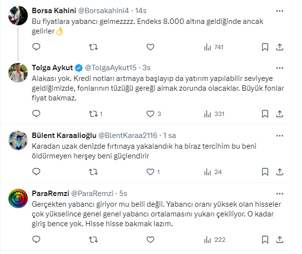Reply to ParaRemzi's tweet
This screenshot has width=302, height=254.
tap(36, 240)
